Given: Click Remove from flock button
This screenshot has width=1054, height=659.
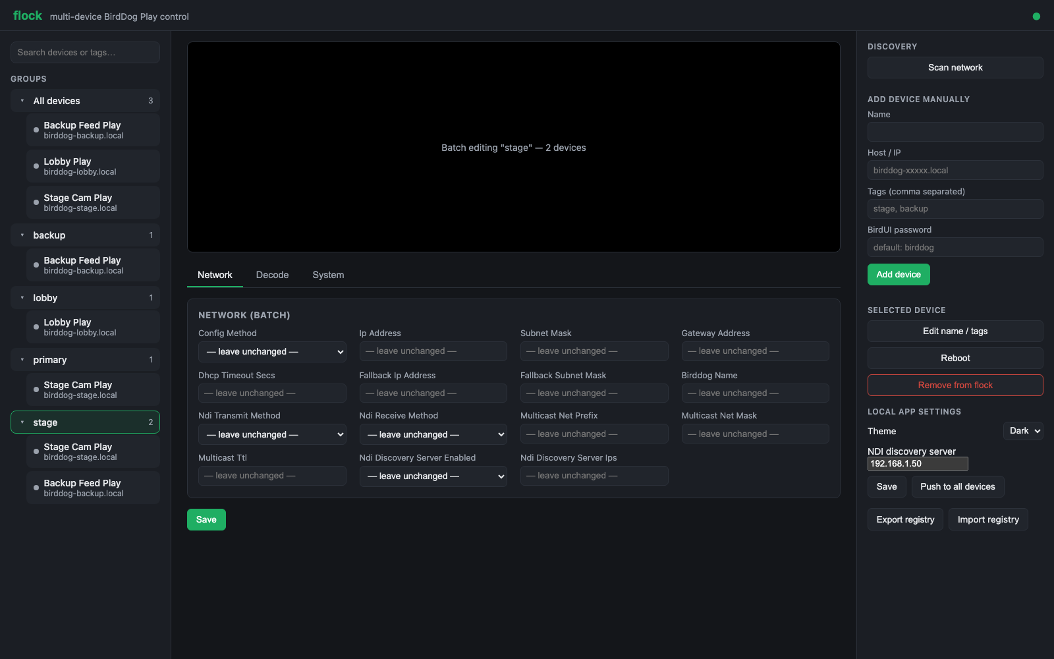Looking at the screenshot, I should [x=955, y=385].
